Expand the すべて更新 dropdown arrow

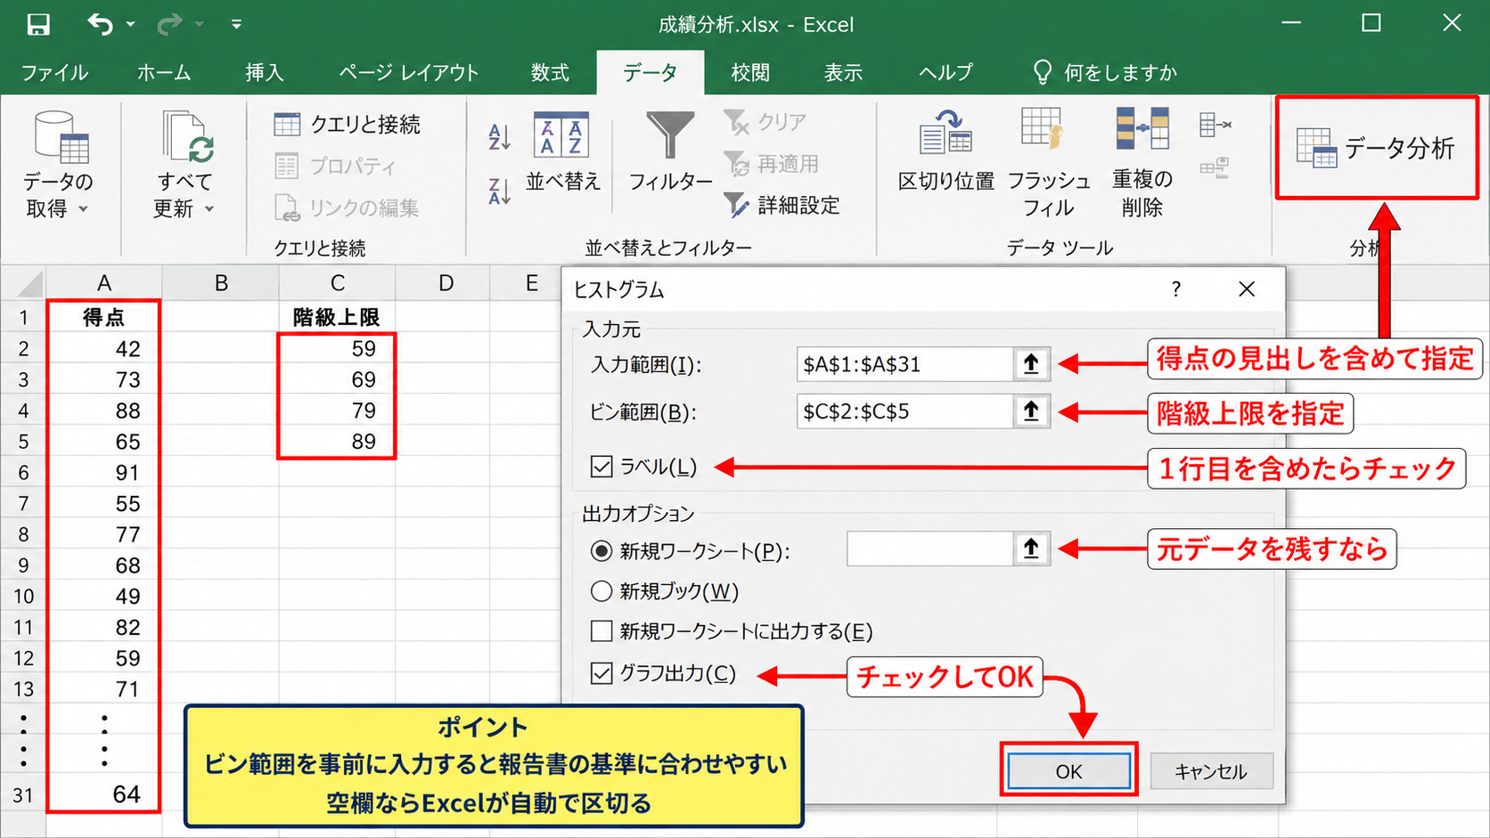click(210, 209)
